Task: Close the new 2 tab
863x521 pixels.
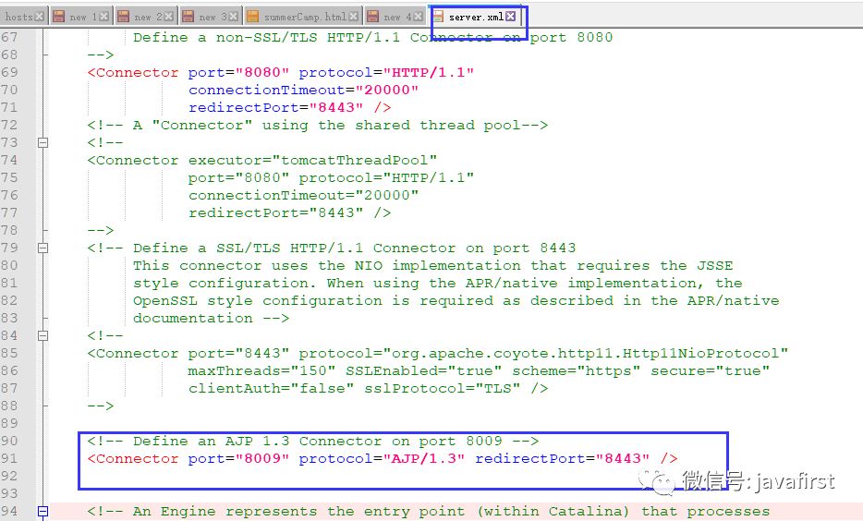Action: [x=168, y=17]
